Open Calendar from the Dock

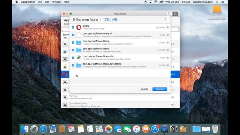tap(71, 129)
